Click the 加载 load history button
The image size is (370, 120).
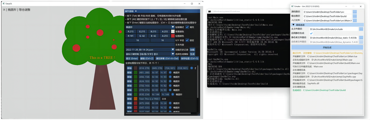pos(192,50)
